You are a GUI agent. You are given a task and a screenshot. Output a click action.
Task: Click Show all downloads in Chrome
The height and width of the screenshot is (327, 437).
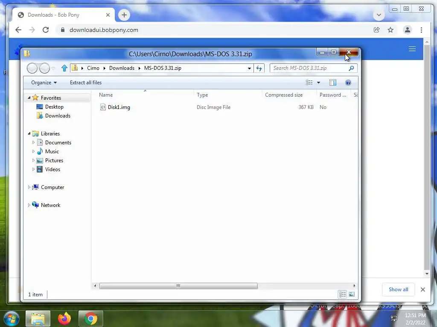(x=398, y=290)
